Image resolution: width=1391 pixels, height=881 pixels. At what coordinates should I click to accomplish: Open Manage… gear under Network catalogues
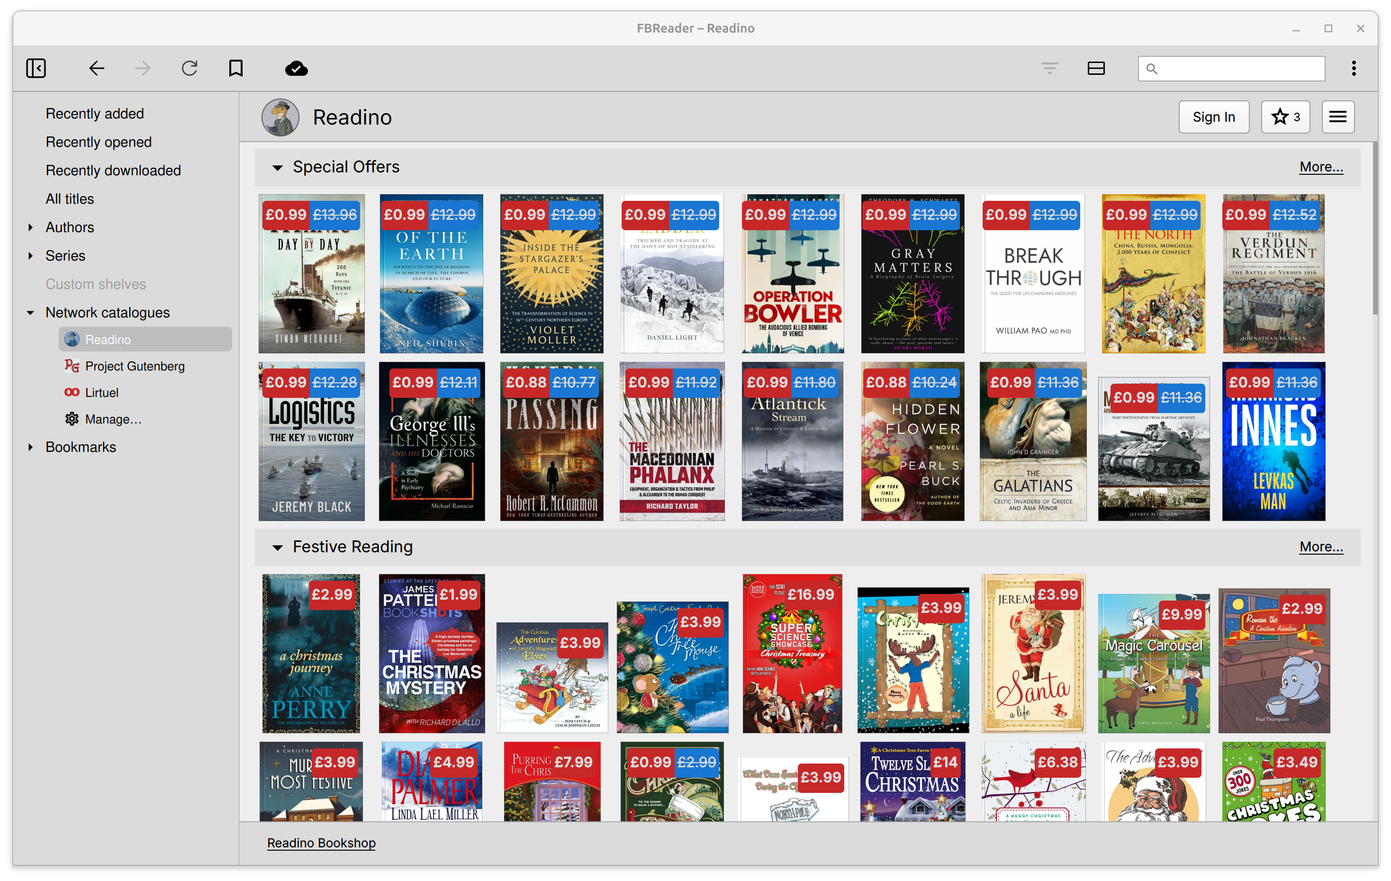tap(113, 419)
